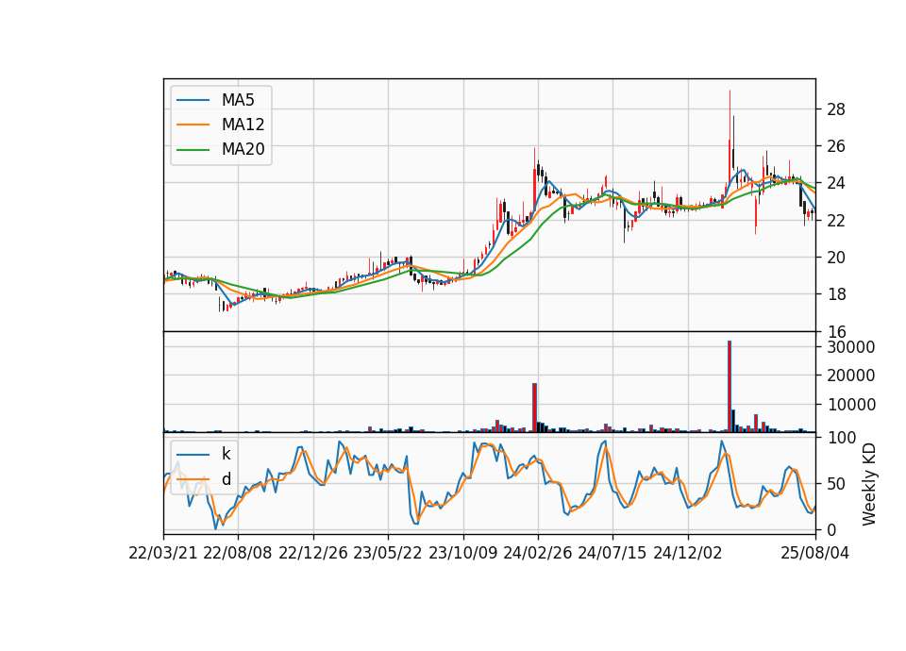
Task: Click the date label 22/03/21
Action: pos(163,553)
